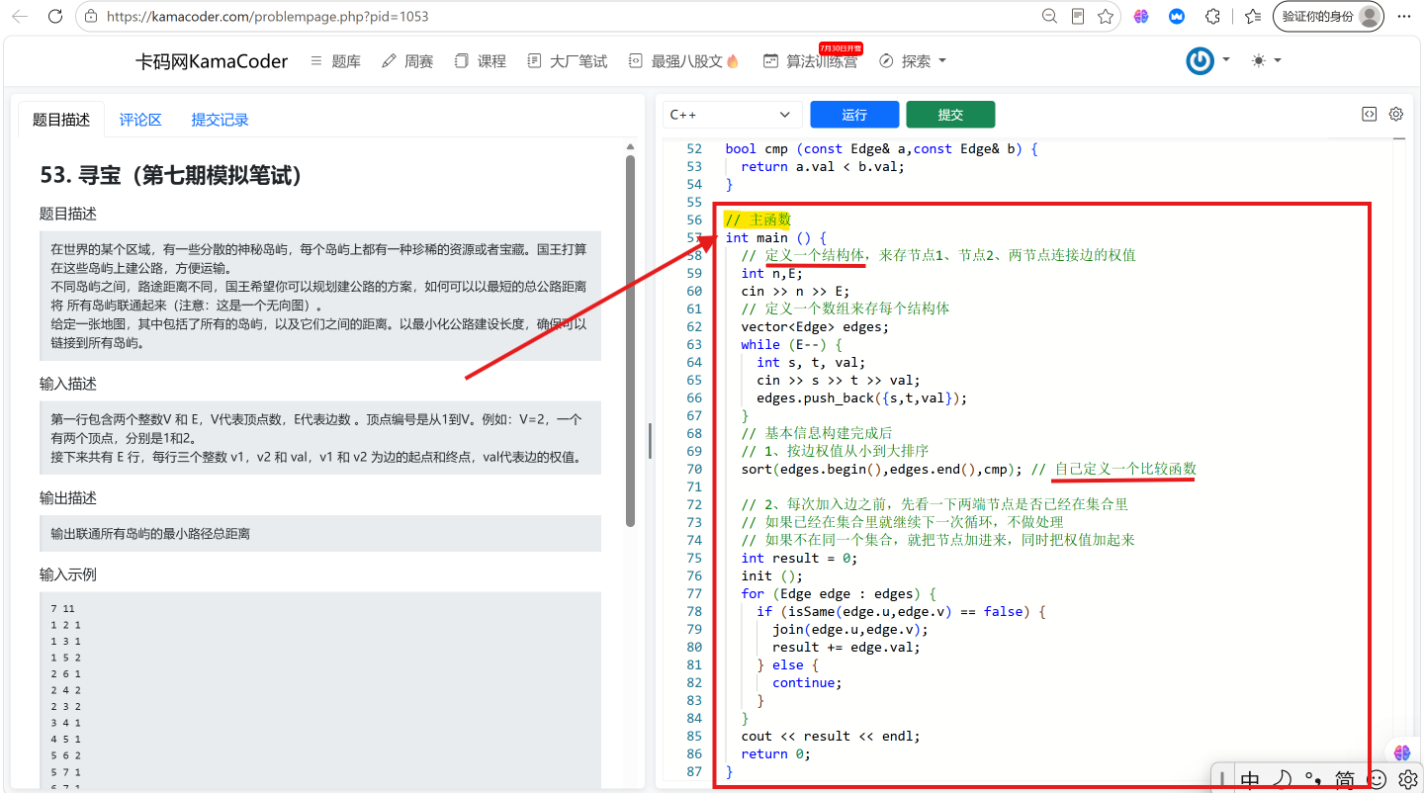Image resolution: width=1424 pixels, height=793 pixels.
Task: Expand the theme switcher dropdown arrow
Action: pos(1278,60)
